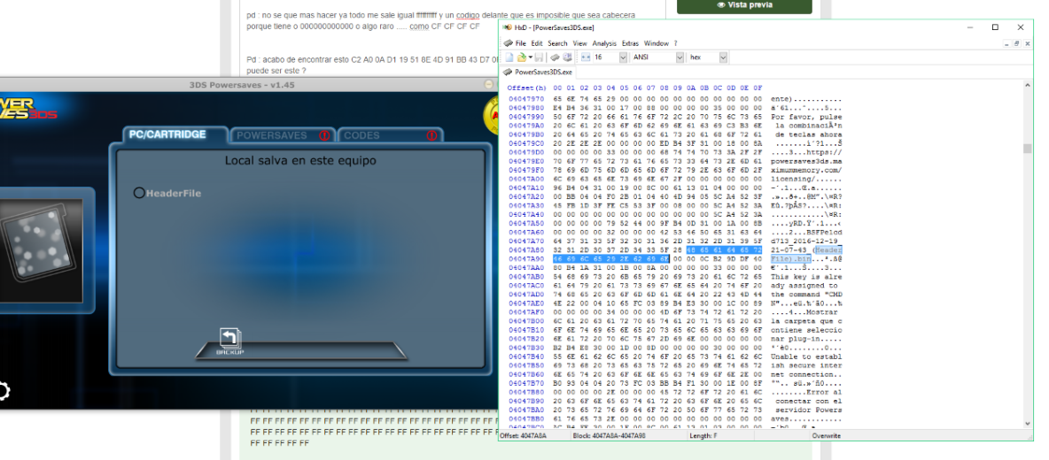1049x460 pixels.
Task: Click decoded text 'This key is alre'
Action: pos(806,276)
